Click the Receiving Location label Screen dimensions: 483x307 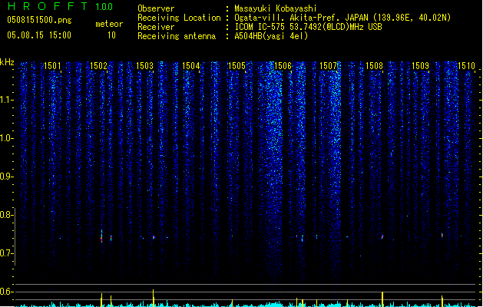[x=179, y=18]
